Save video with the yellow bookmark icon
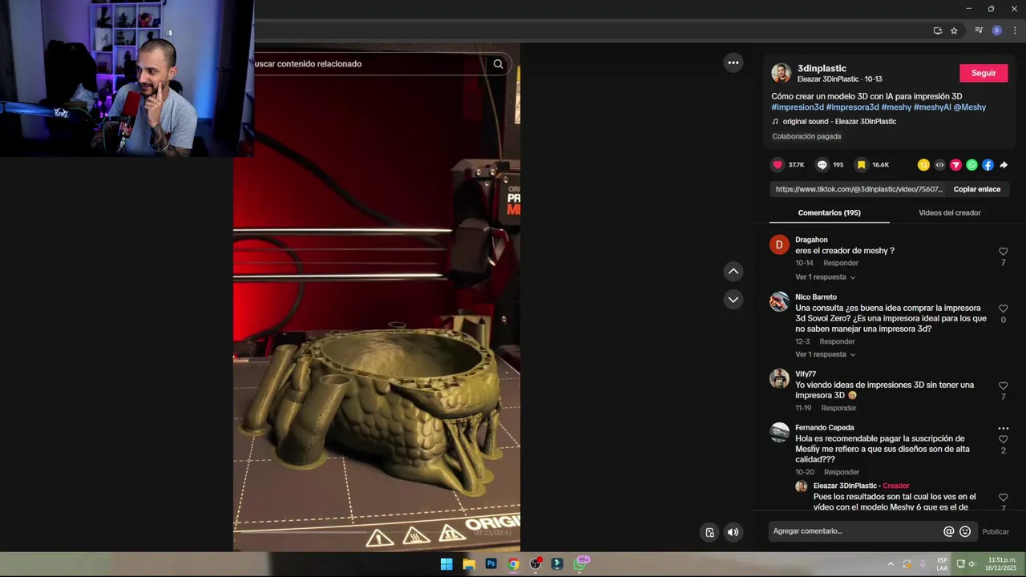This screenshot has width=1026, height=577. [x=862, y=165]
